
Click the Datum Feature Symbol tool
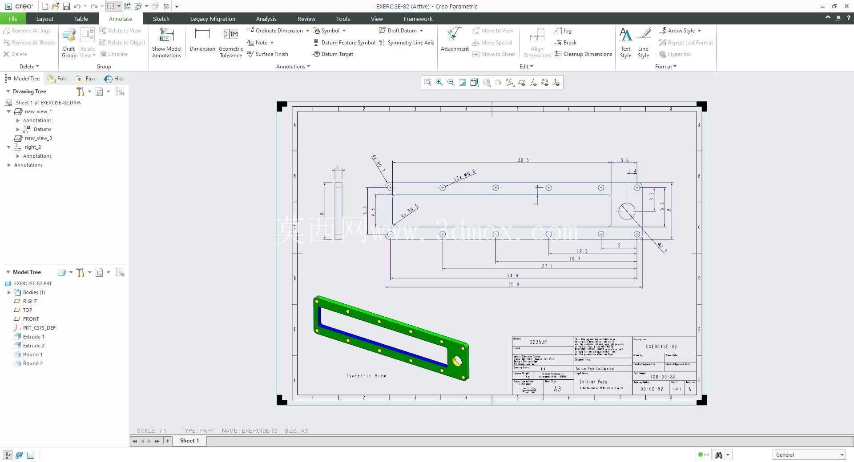point(344,43)
